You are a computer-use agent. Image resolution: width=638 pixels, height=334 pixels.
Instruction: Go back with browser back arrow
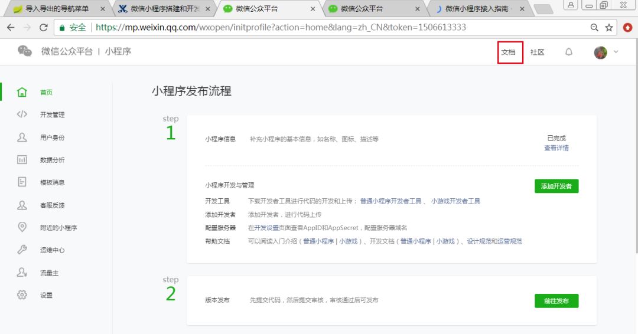11,28
